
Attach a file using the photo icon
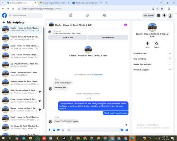coord(54,130)
